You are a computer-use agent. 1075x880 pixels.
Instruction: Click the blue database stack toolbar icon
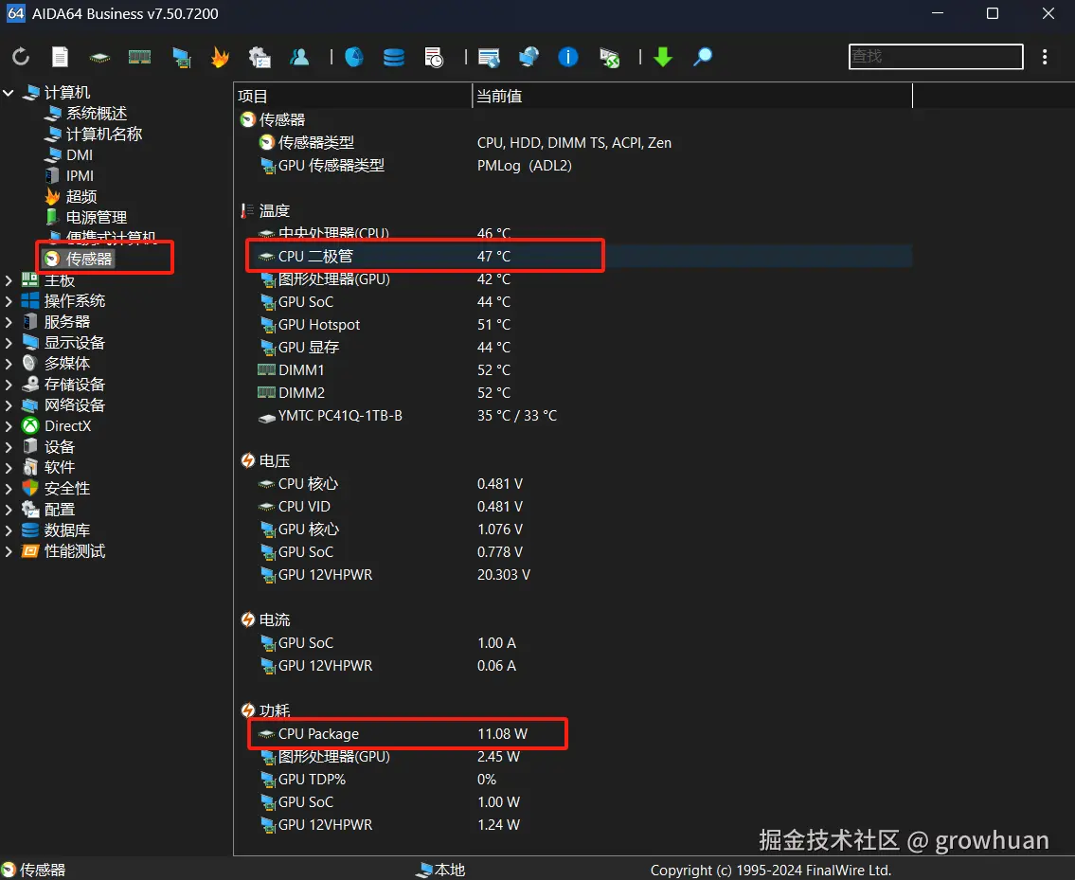393,57
